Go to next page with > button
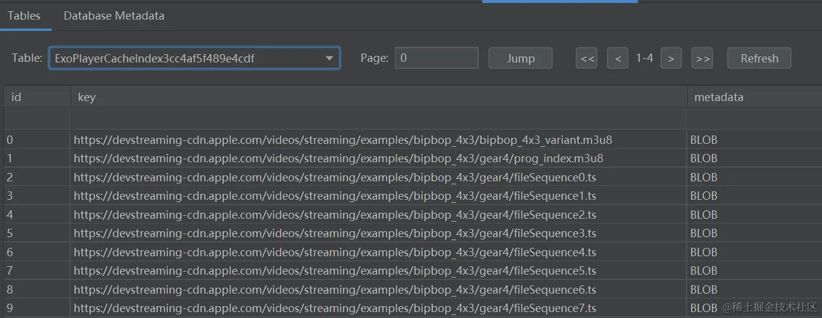 [x=671, y=58]
